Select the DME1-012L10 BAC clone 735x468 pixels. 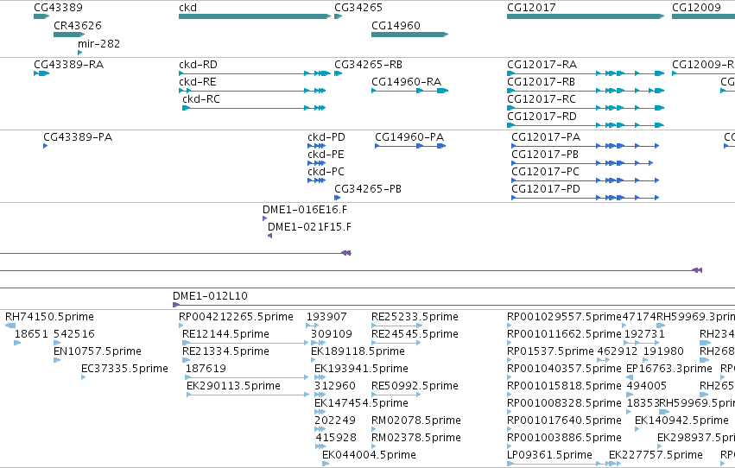pos(453,305)
